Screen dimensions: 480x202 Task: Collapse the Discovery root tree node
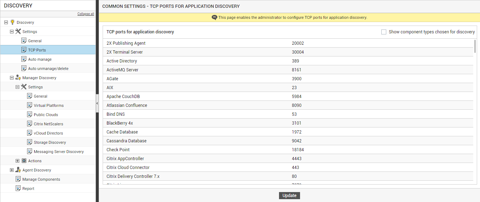[6, 22]
